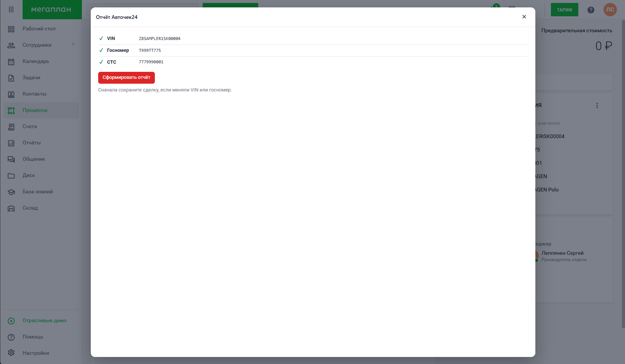Go to Сотрудники section
The width and height of the screenshot is (625, 364).
click(37, 45)
